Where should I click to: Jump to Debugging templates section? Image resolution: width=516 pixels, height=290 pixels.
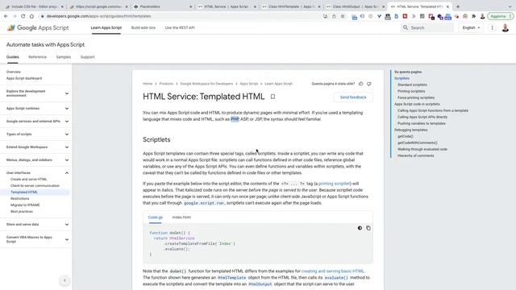click(411, 130)
